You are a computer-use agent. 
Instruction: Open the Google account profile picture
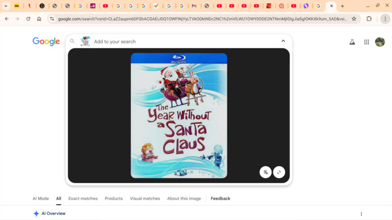pyautogui.click(x=380, y=42)
